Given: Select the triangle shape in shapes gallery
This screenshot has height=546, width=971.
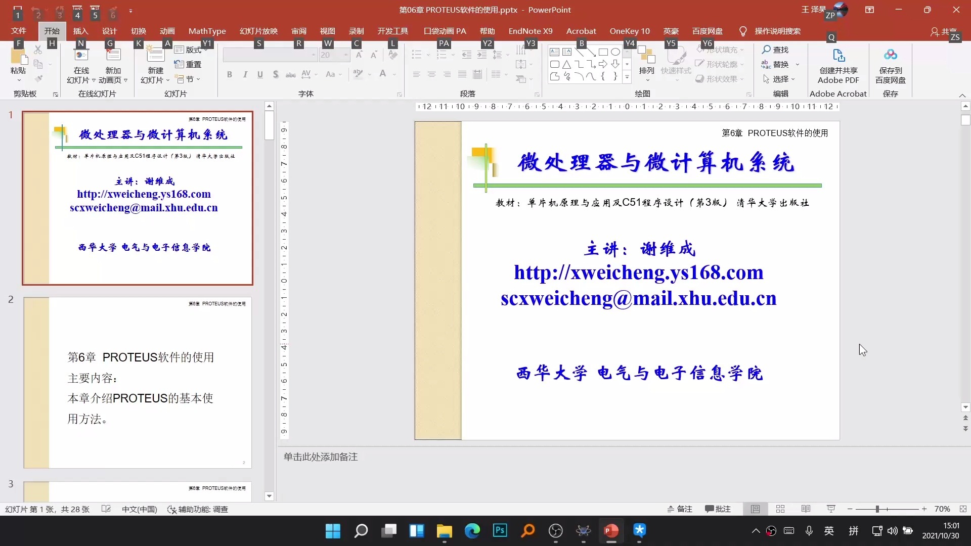Looking at the screenshot, I should (x=566, y=64).
